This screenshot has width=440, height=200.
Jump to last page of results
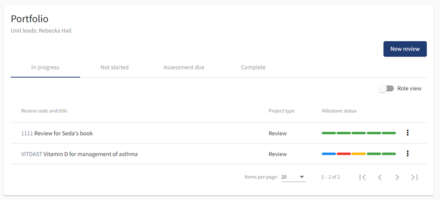pyautogui.click(x=414, y=177)
